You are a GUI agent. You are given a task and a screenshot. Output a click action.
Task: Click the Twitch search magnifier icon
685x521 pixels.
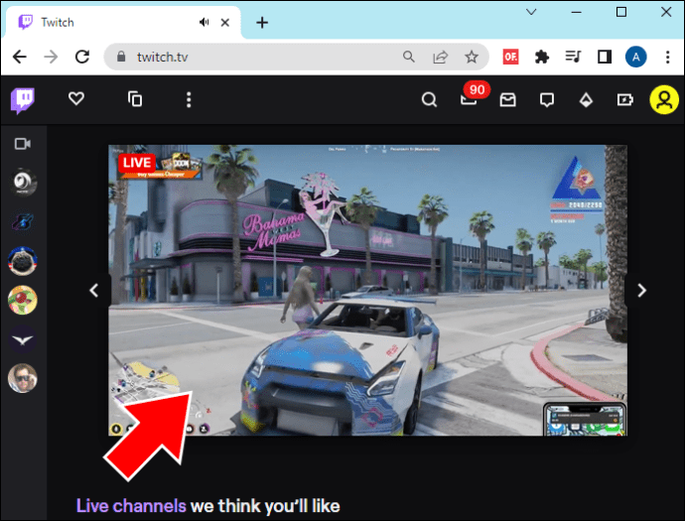(429, 99)
